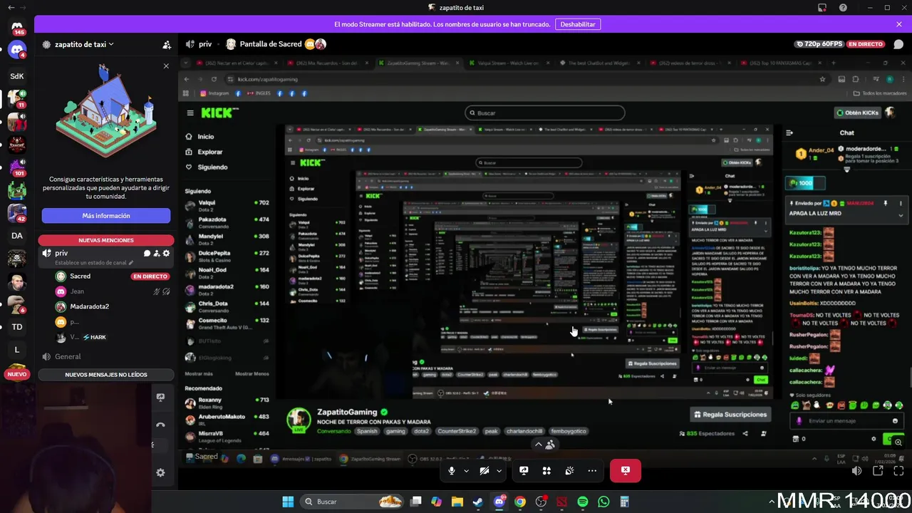Open Windows Start menu
Viewport: 912px width, 513px height.
click(x=288, y=502)
